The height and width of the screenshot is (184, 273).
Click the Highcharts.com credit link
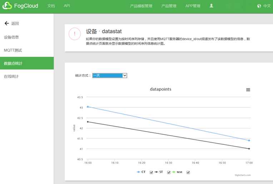243,175
